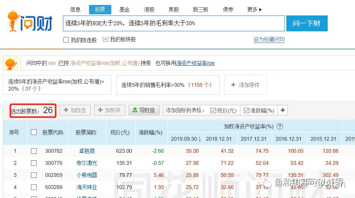Screen dimensions: 355x198
Task: Open the 美股 tab
Action: pyautogui.click(x=174, y=9)
